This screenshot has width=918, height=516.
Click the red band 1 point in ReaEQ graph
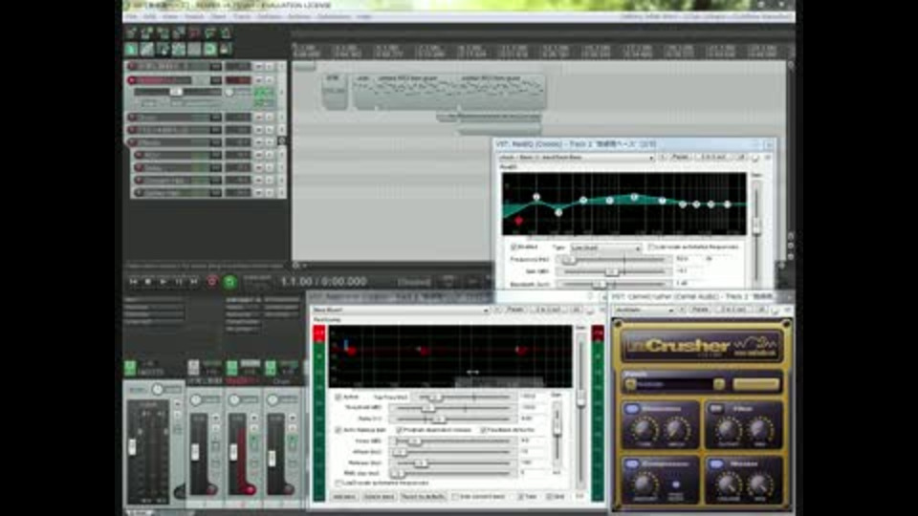coord(518,221)
